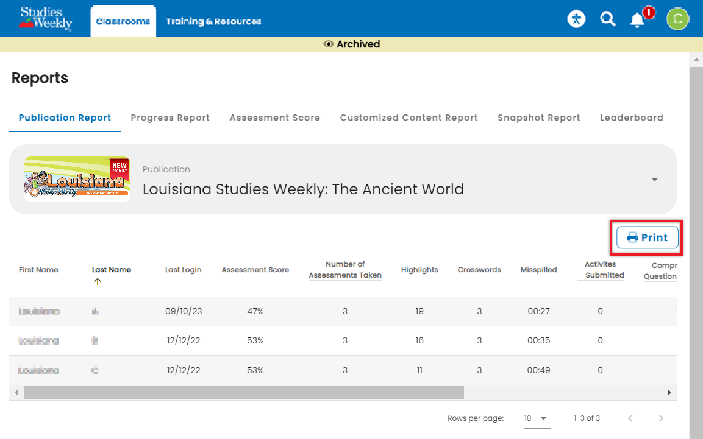The width and height of the screenshot is (703, 439).
Task: Open the Snapshot Report tab
Action: 539,118
